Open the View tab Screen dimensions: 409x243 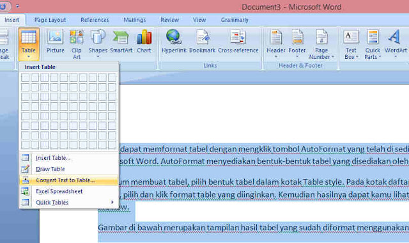199,20
